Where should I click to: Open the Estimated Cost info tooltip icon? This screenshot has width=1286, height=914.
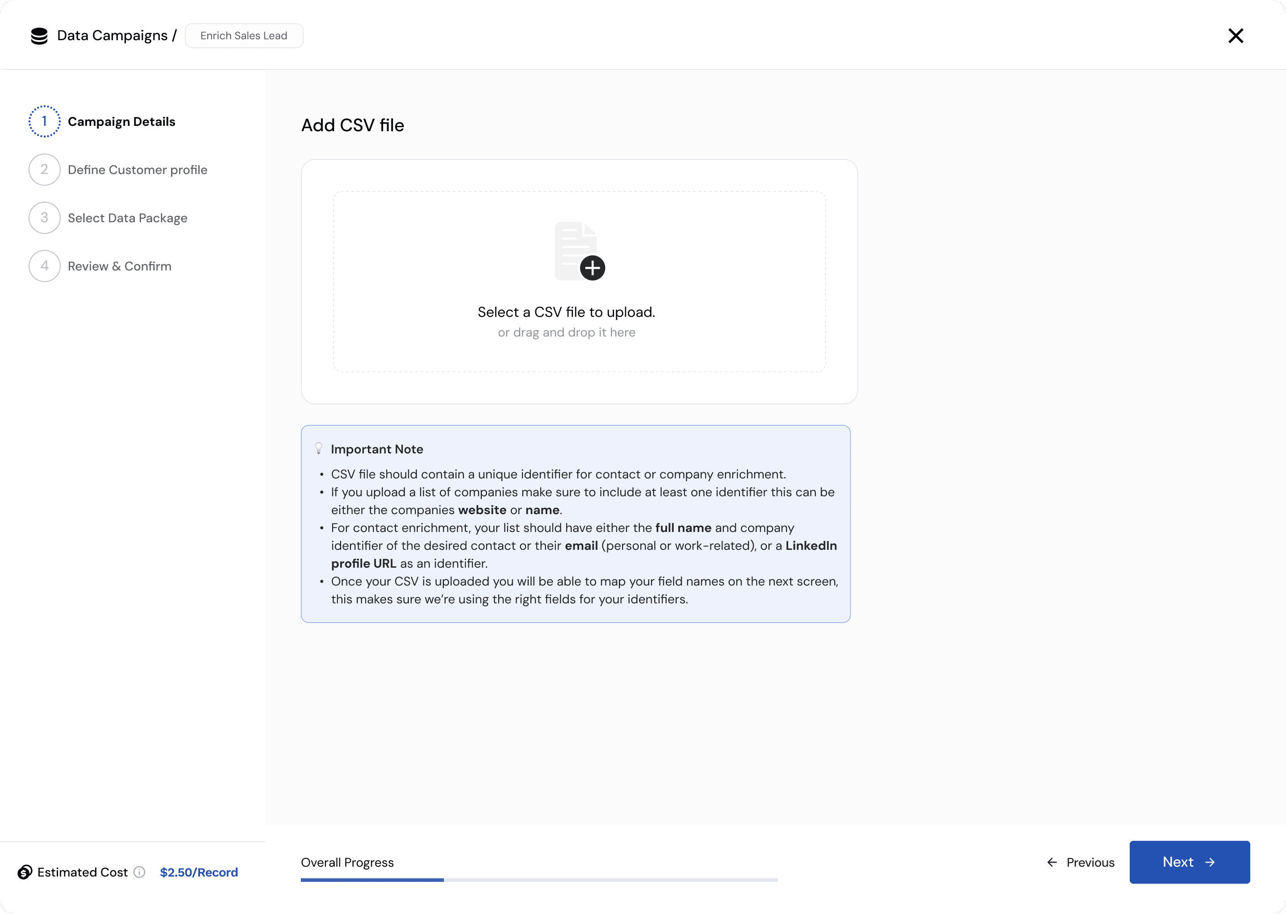[x=139, y=872]
